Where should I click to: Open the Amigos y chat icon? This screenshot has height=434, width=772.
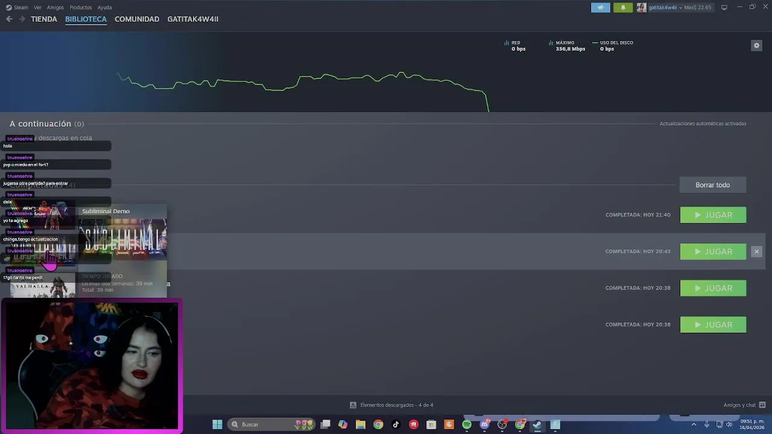762,405
